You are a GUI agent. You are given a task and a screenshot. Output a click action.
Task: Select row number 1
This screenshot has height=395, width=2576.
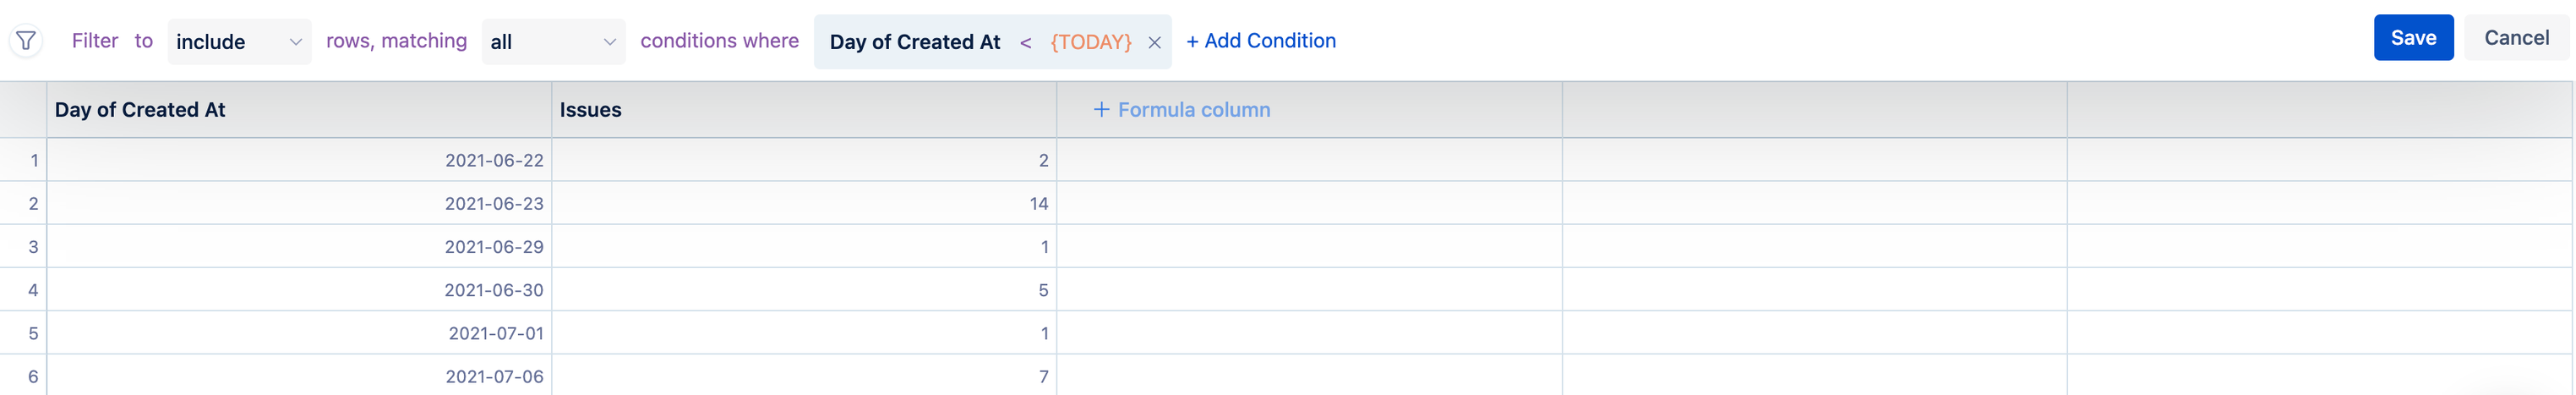(x=33, y=160)
